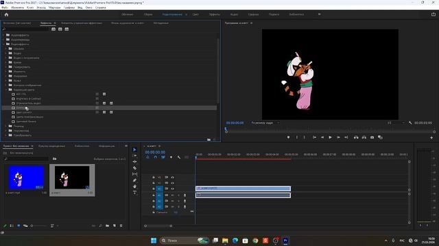Add a marker in the Timeline header
Screen dimensions: 439x246
coord(171,157)
